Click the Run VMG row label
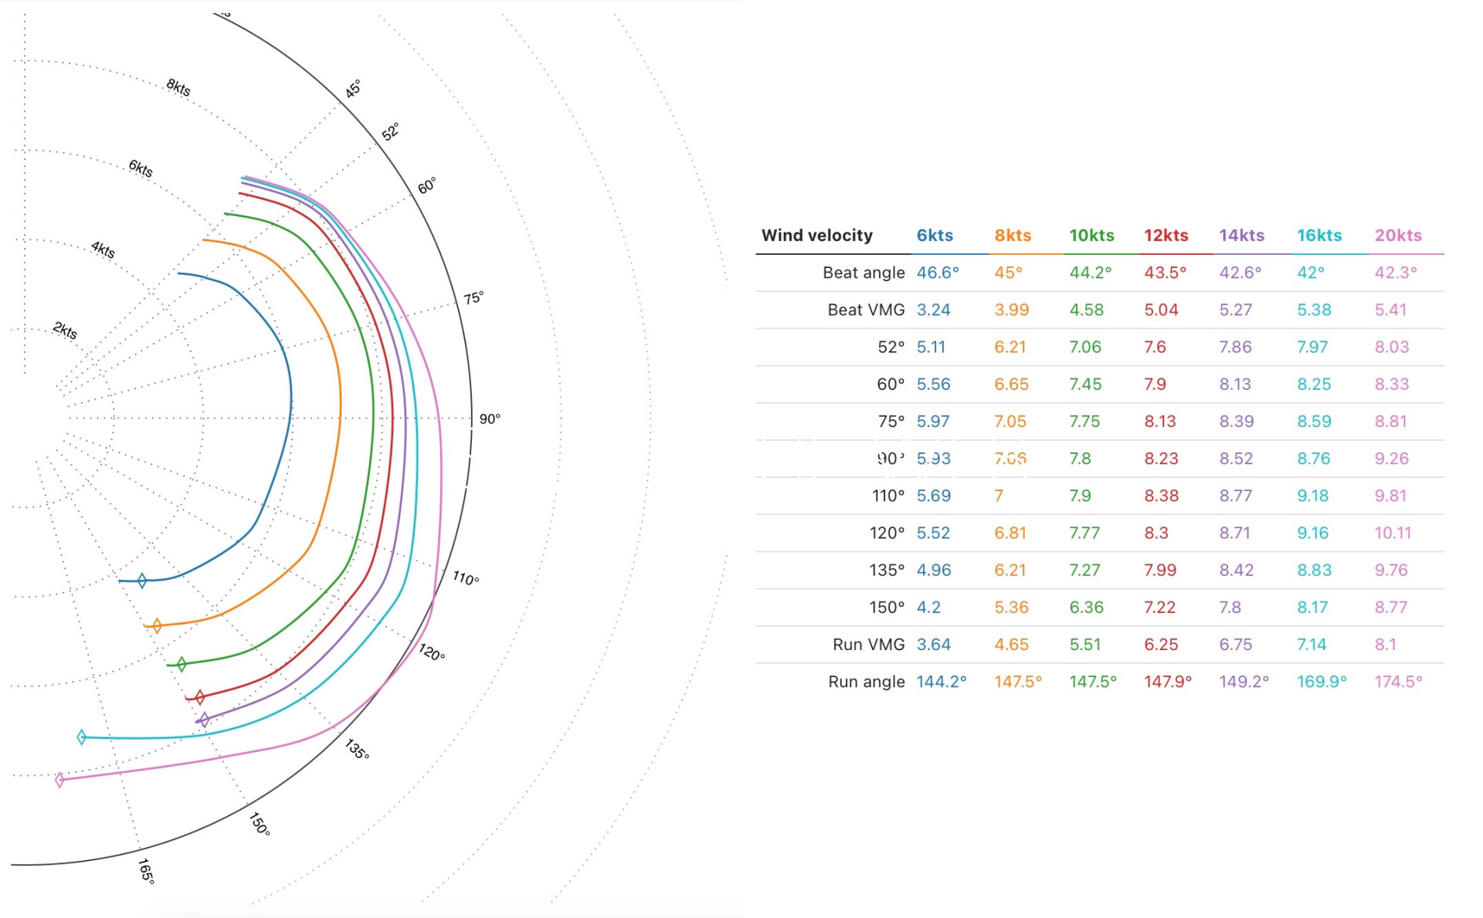 [x=868, y=644]
